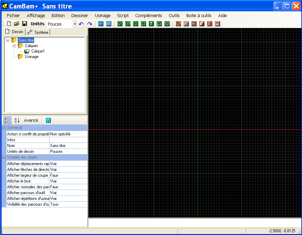Toggle Afficher largeur de coupe value Faux

pyautogui.click(x=68, y=175)
